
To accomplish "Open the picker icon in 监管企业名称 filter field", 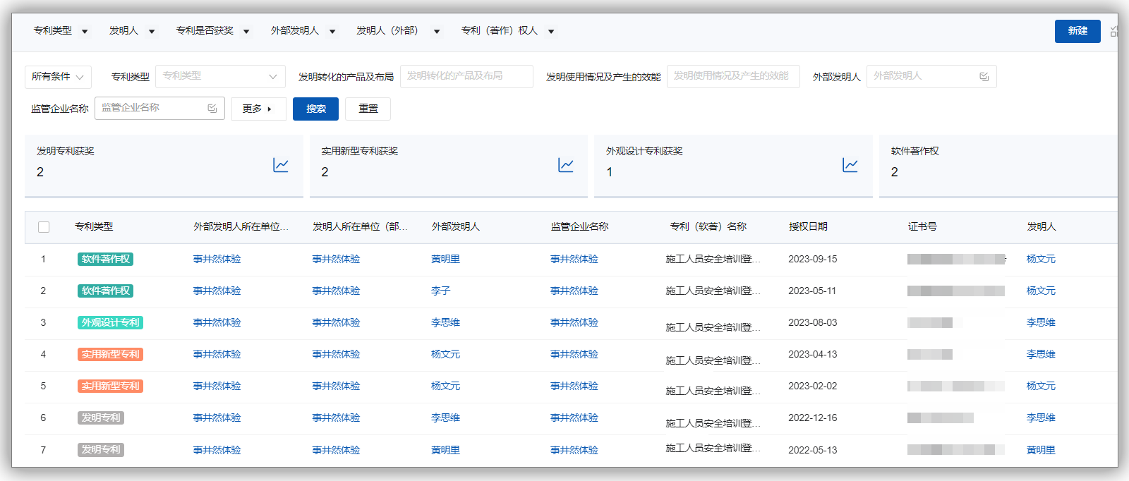I will coord(212,108).
